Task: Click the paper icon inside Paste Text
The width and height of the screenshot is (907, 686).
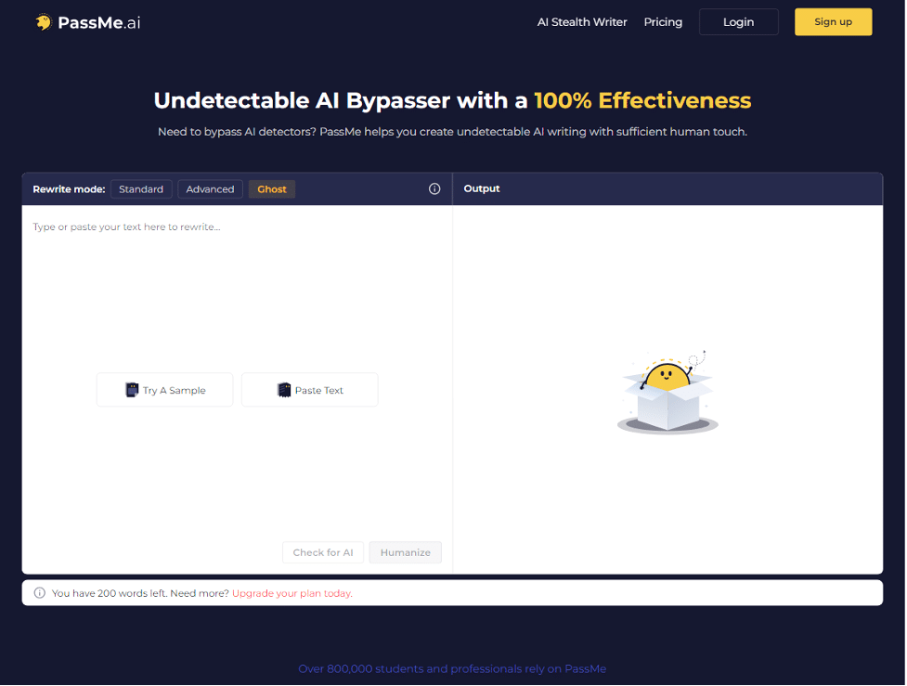Action: (x=283, y=389)
